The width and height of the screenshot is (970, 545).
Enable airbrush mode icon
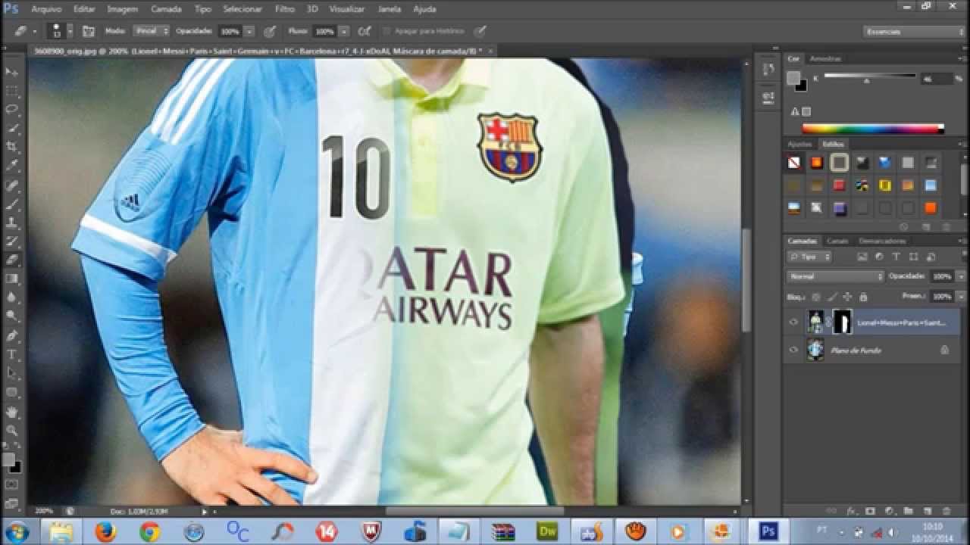click(365, 32)
